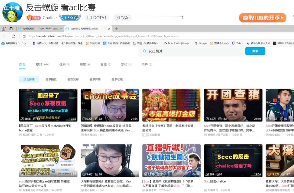Open the Google bookmark
This screenshot has height=193, width=294.
tap(201, 43)
